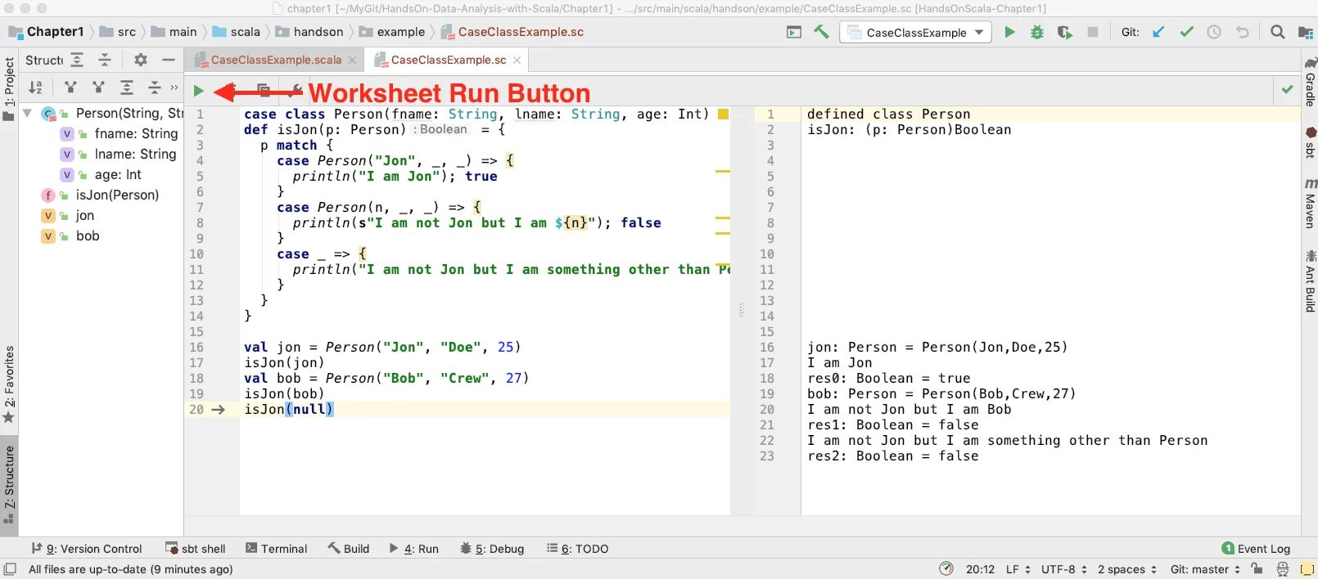Click Git update project blue arrow
This screenshot has width=1318, height=579.
[x=1158, y=32]
